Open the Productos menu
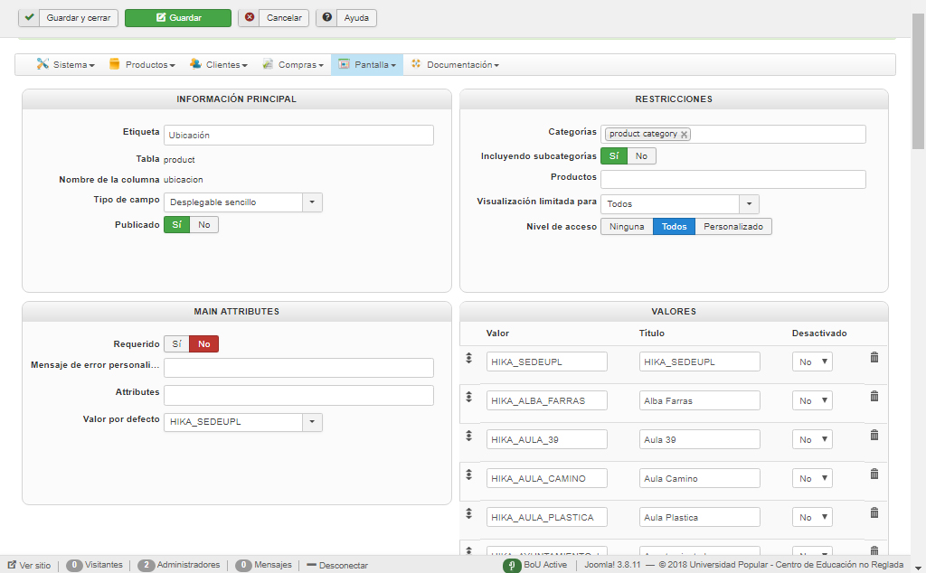The image size is (926, 573). pyautogui.click(x=142, y=64)
